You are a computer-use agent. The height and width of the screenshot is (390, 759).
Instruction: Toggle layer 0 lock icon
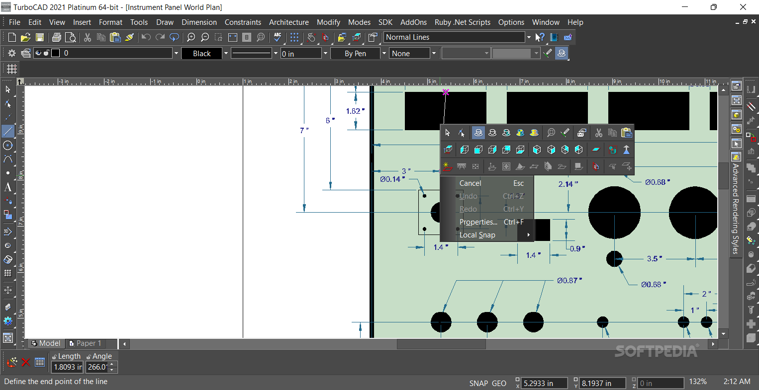tap(46, 53)
